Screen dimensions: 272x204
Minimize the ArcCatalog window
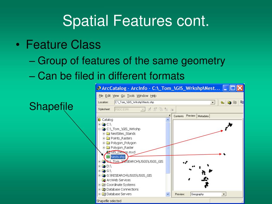tap(226, 88)
